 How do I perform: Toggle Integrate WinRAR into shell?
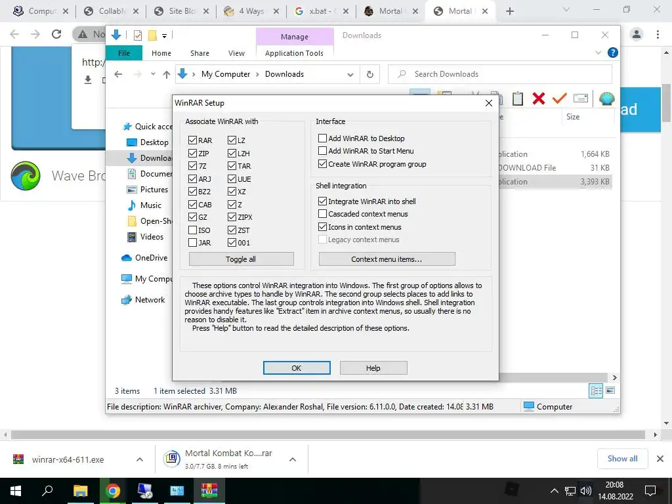click(x=322, y=201)
